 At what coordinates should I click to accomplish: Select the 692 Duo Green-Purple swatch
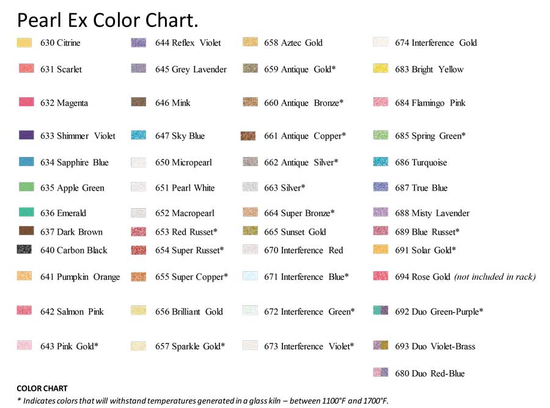coord(381,310)
